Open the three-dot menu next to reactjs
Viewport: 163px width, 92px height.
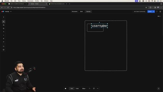click(x=11, y=11)
